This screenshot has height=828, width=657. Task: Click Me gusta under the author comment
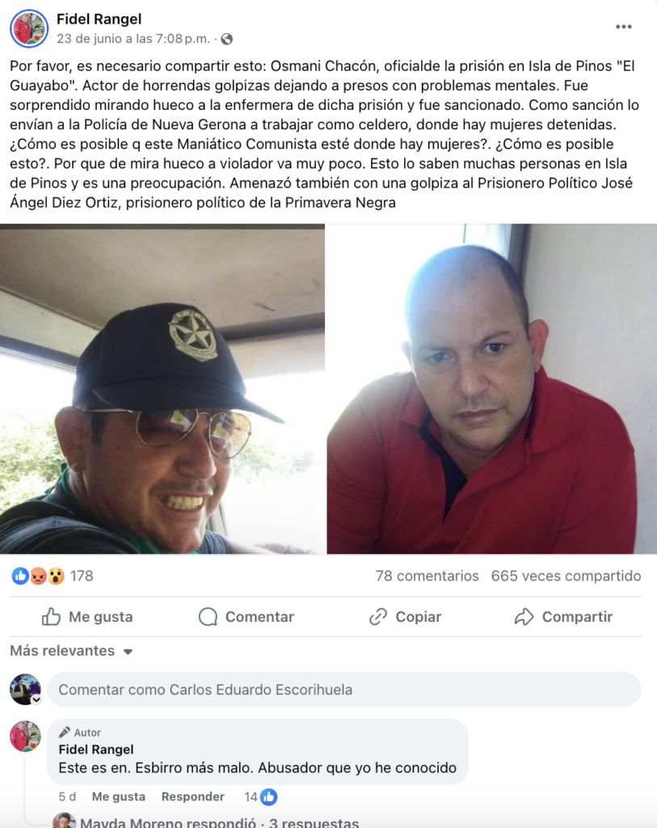118,796
